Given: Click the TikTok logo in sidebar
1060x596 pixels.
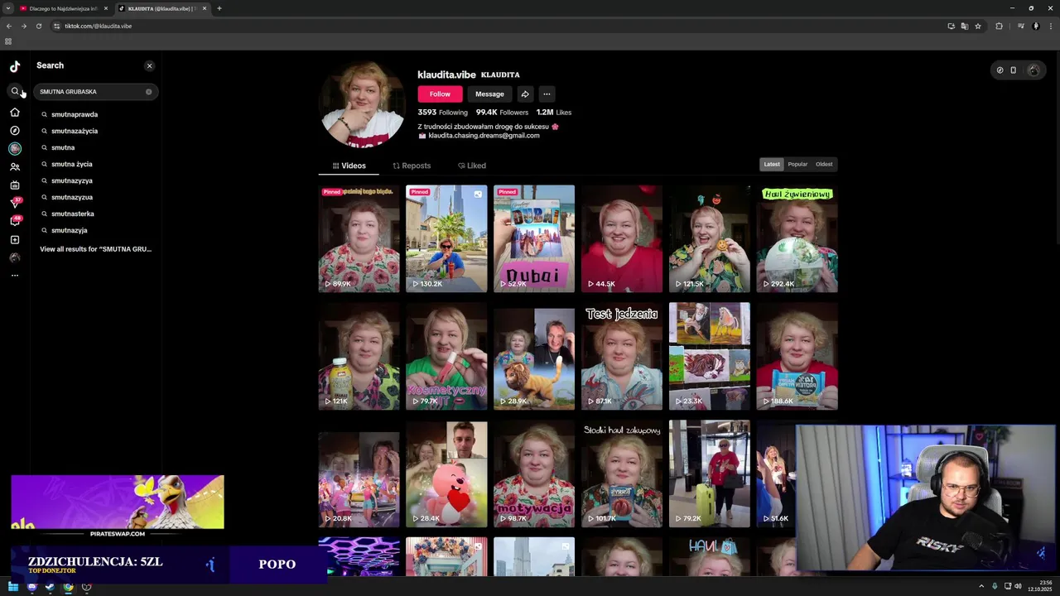Looking at the screenshot, I should [x=15, y=66].
